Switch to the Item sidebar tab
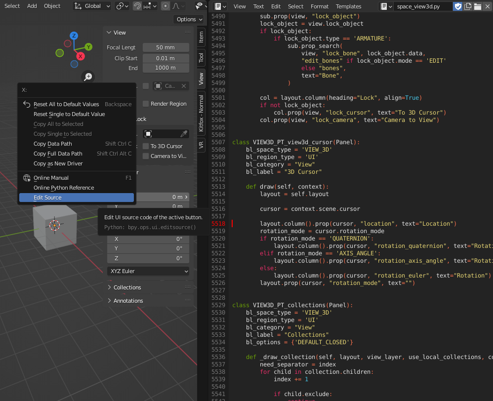Image resolution: width=493 pixels, height=401 pixels. (x=201, y=38)
